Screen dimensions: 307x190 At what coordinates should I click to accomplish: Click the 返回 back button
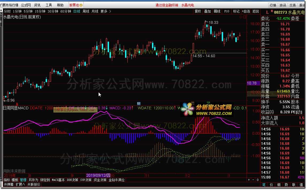255,11
